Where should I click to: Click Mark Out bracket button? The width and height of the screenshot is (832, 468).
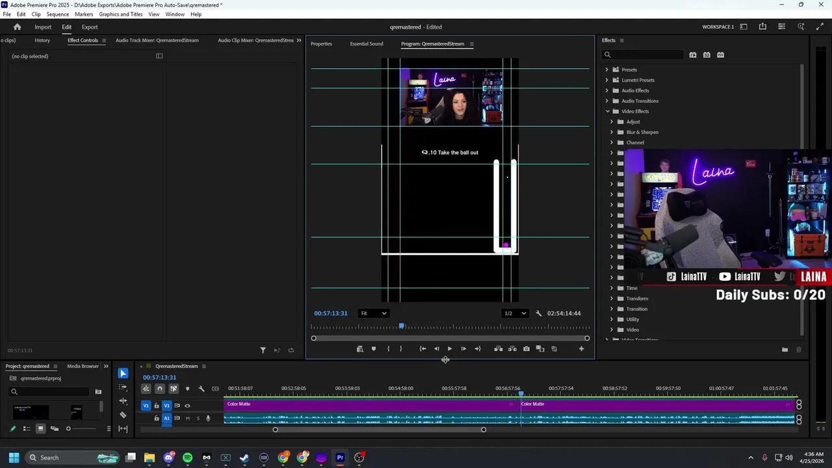(x=401, y=349)
